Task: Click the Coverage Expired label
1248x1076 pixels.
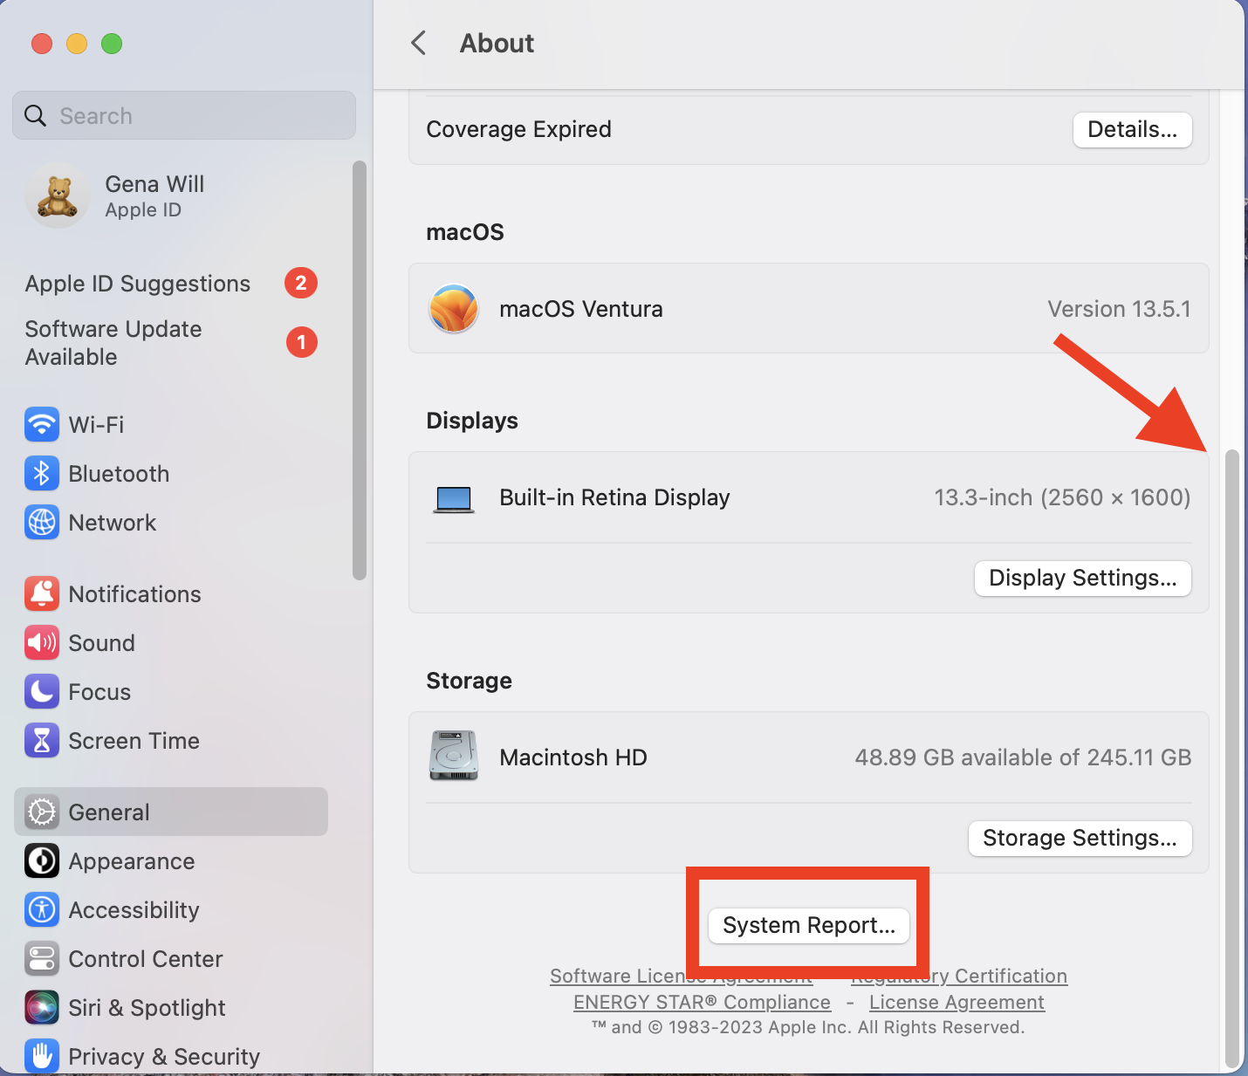Action: click(518, 129)
